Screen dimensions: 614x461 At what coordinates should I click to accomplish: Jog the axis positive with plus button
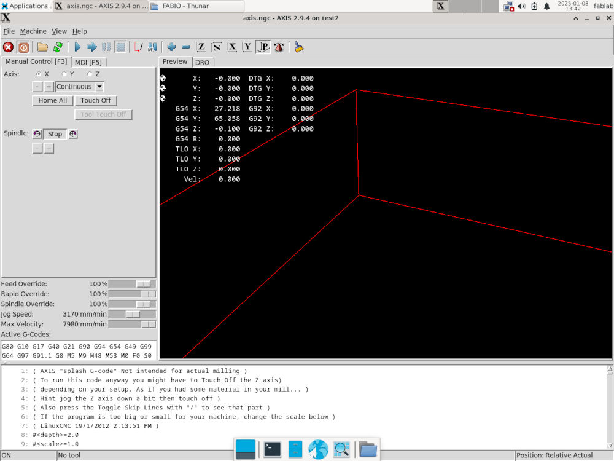49,87
